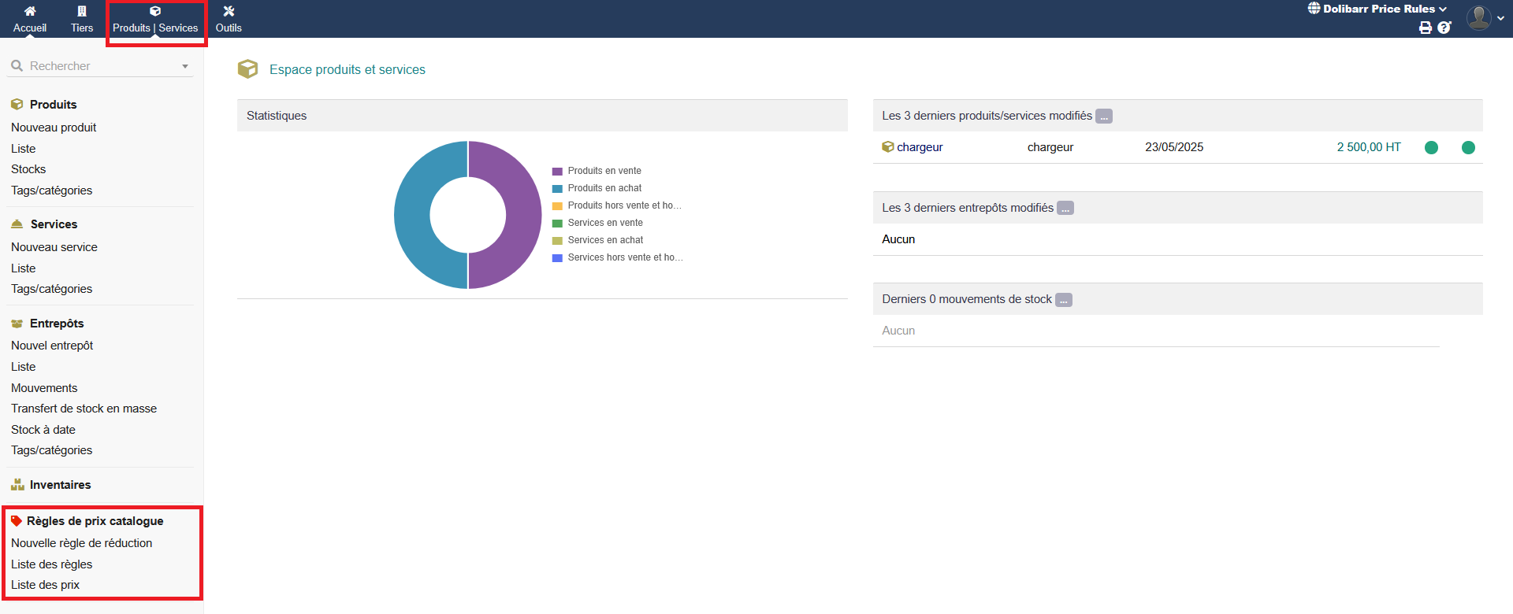This screenshot has width=1513, height=614.
Task: Click the red price tag icon
Action: [17, 521]
